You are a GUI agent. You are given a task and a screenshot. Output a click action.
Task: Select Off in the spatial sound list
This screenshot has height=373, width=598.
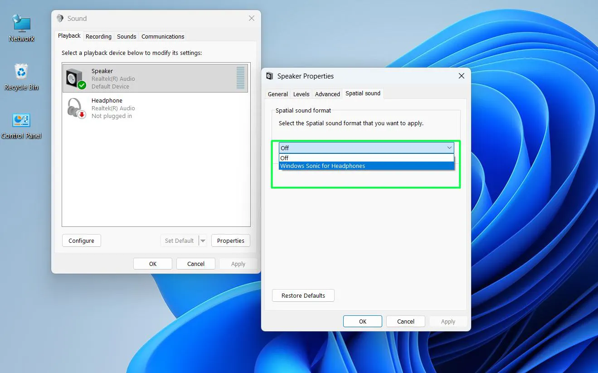pyautogui.click(x=284, y=157)
